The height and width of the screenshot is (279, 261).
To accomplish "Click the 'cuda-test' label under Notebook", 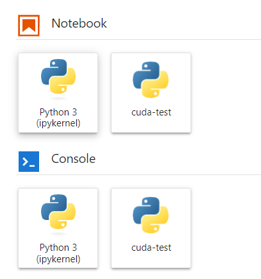I will [x=151, y=112].
